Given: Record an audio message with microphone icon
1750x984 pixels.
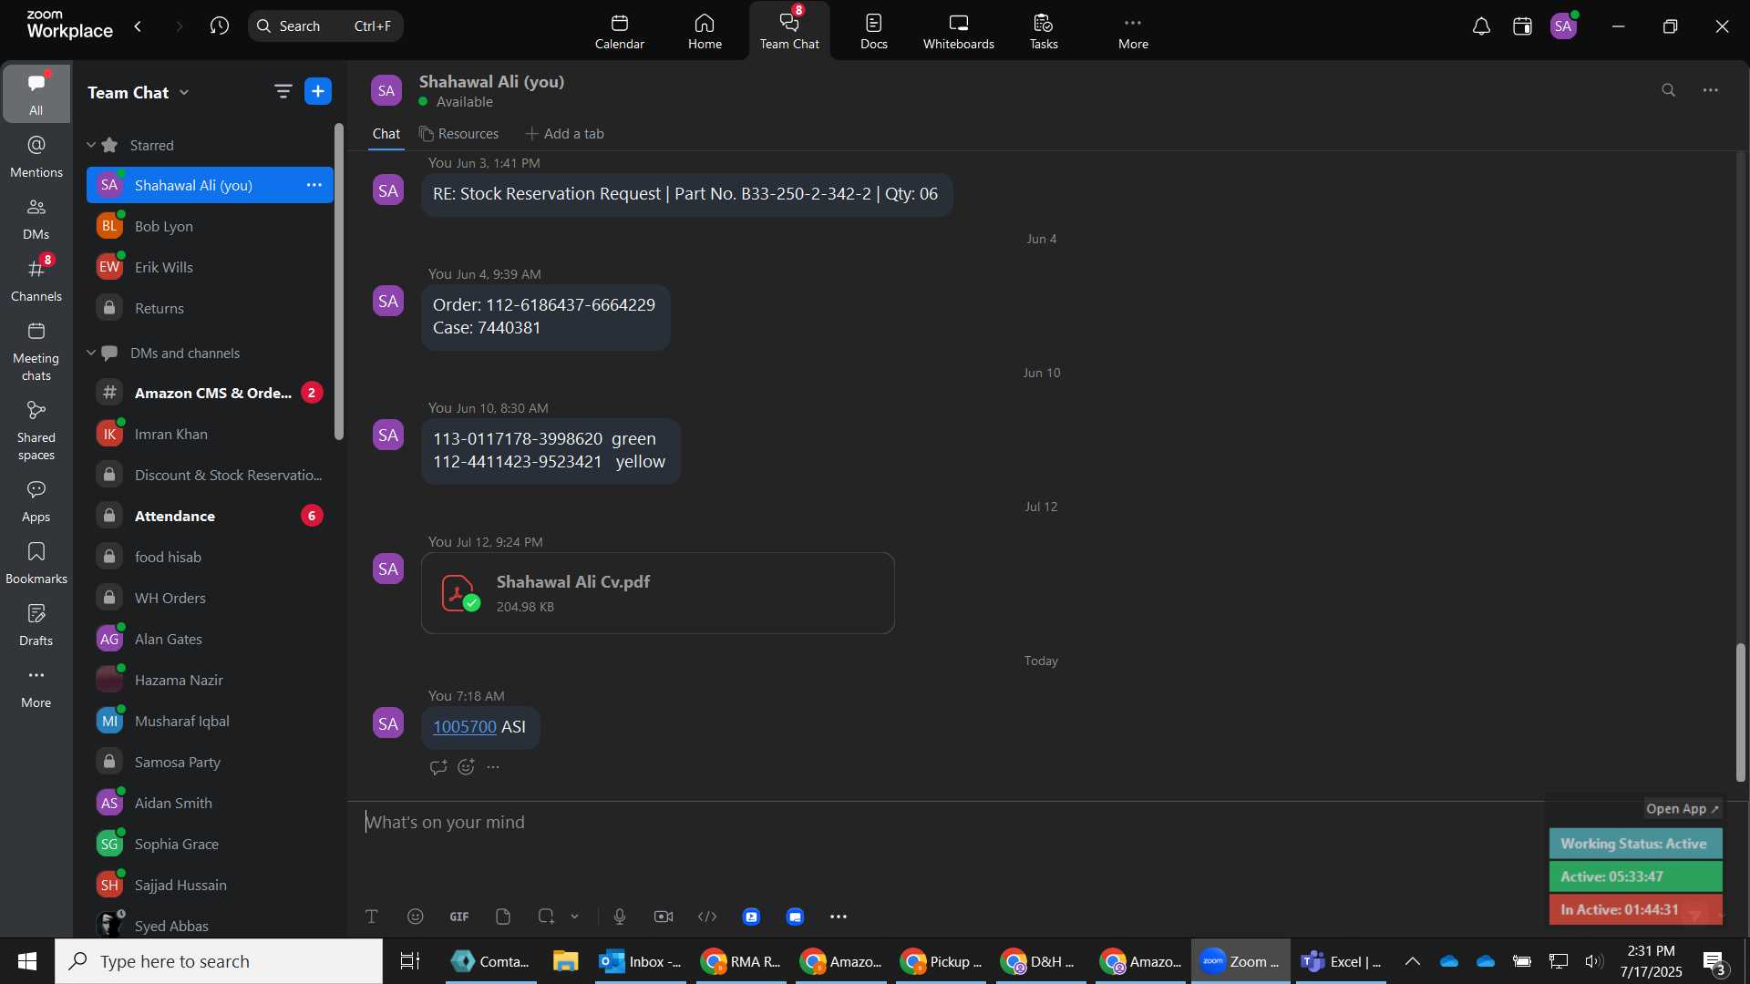Looking at the screenshot, I should pyautogui.click(x=620, y=917).
